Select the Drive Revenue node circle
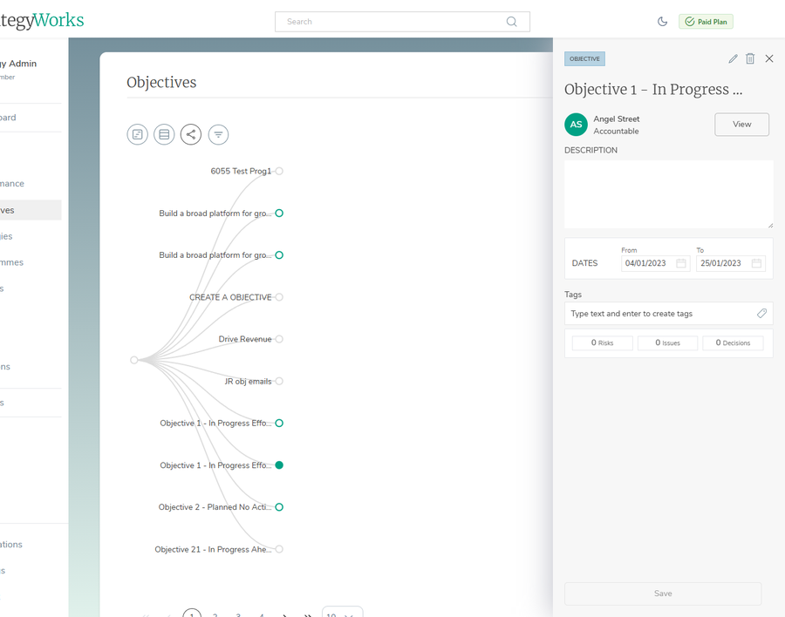Image resolution: width=785 pixels, height=617 pixels. (279, 339)
